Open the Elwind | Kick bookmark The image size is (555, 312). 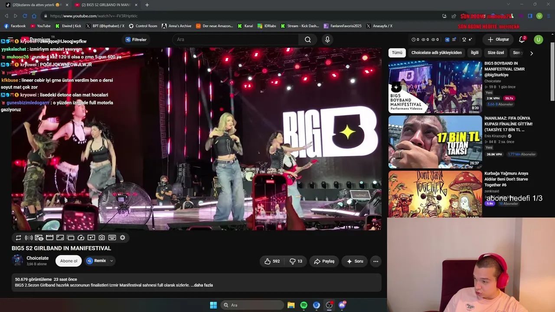(68, 26)
